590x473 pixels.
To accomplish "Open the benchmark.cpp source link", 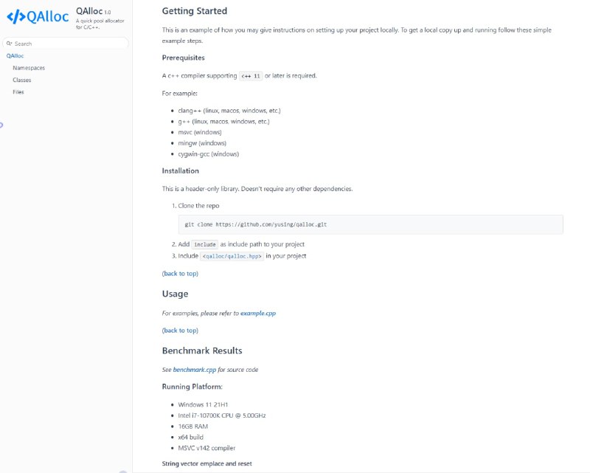I will point(195,370).
